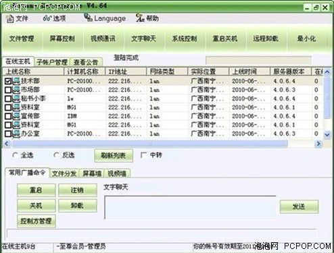Enable the 中转 checkbox
This screenshot has height=253, width=334.
[143, 155]
